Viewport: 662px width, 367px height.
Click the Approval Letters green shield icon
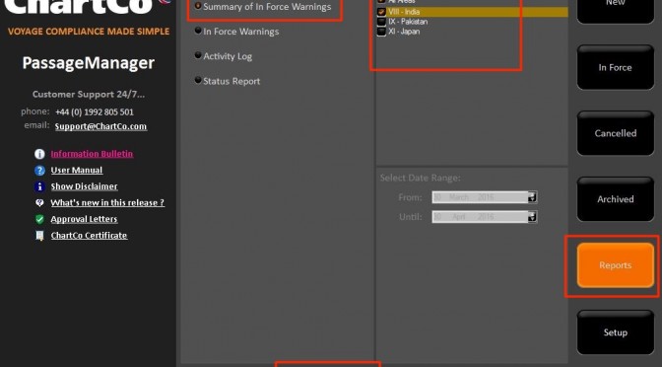click(39, 219)
